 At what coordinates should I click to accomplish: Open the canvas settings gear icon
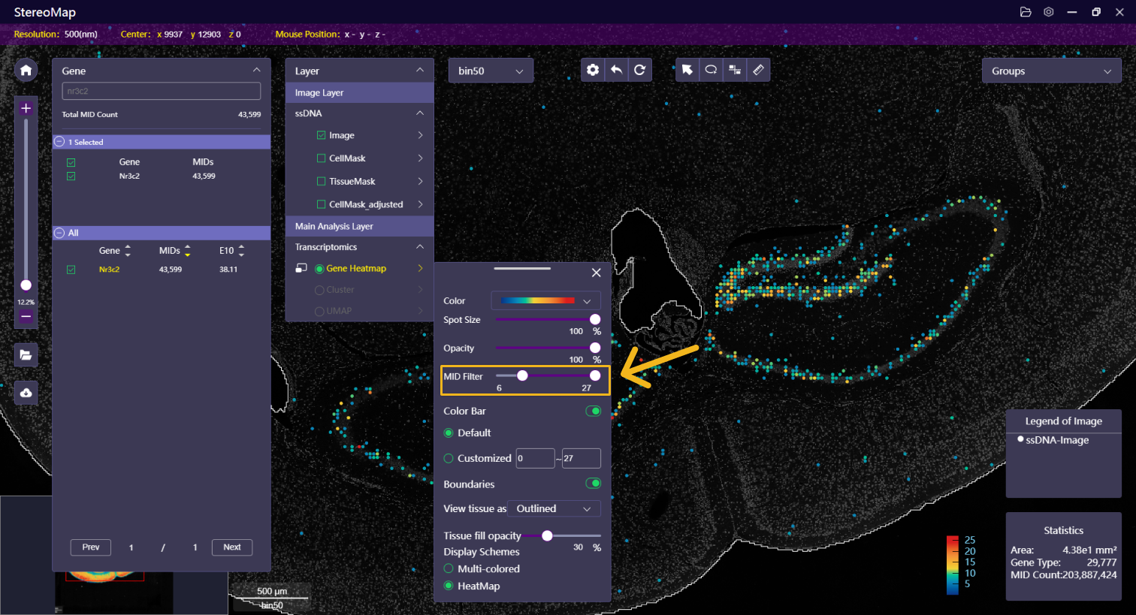[x=593, y=70]
